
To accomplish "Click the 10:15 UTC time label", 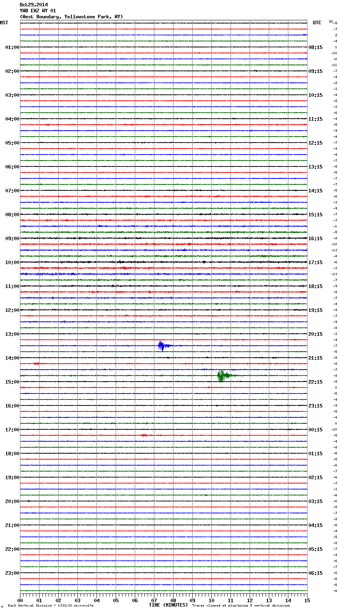I will coord(315,95).
